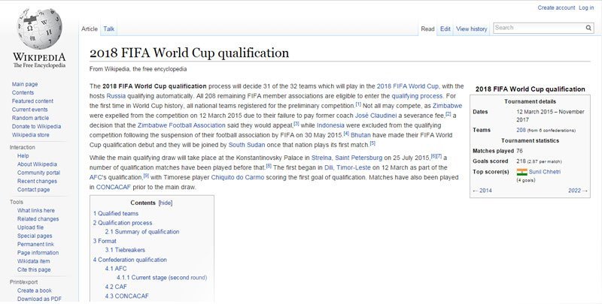
Task: Click What links here
Action: tap(36, 211)
